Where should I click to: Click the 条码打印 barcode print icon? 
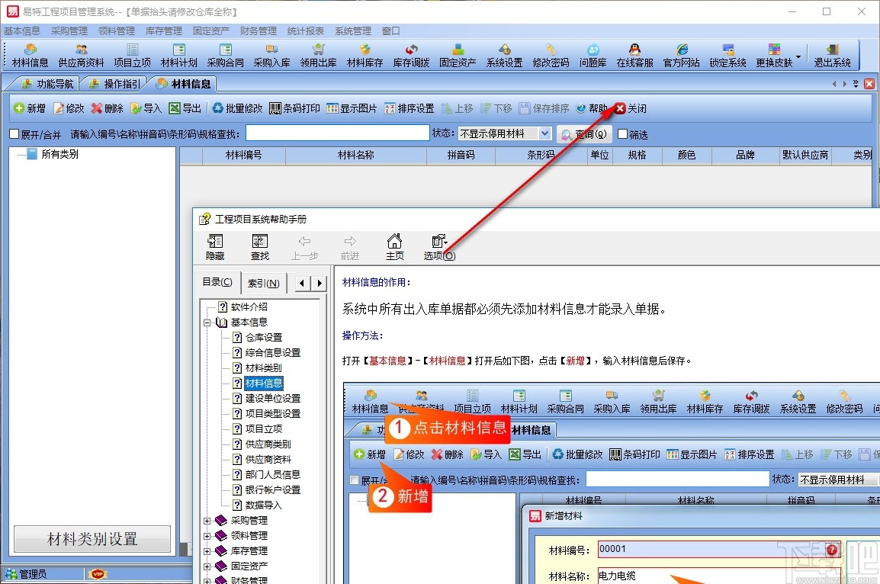click(x=297, y=107)
